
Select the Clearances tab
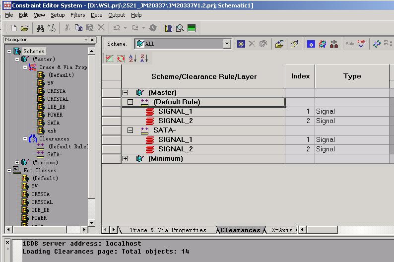click(x=240, y=230)
